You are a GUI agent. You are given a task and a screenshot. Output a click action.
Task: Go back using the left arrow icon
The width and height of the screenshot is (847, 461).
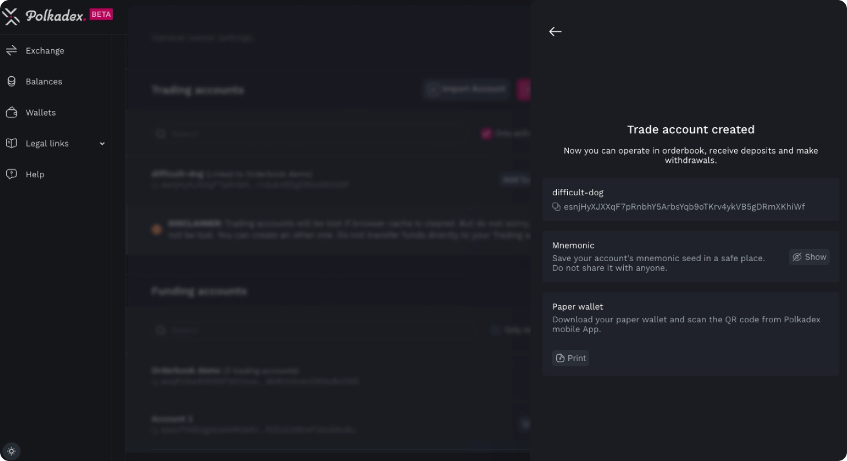(x=555, y=32)
